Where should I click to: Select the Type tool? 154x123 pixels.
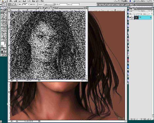(x=5, y=32)
